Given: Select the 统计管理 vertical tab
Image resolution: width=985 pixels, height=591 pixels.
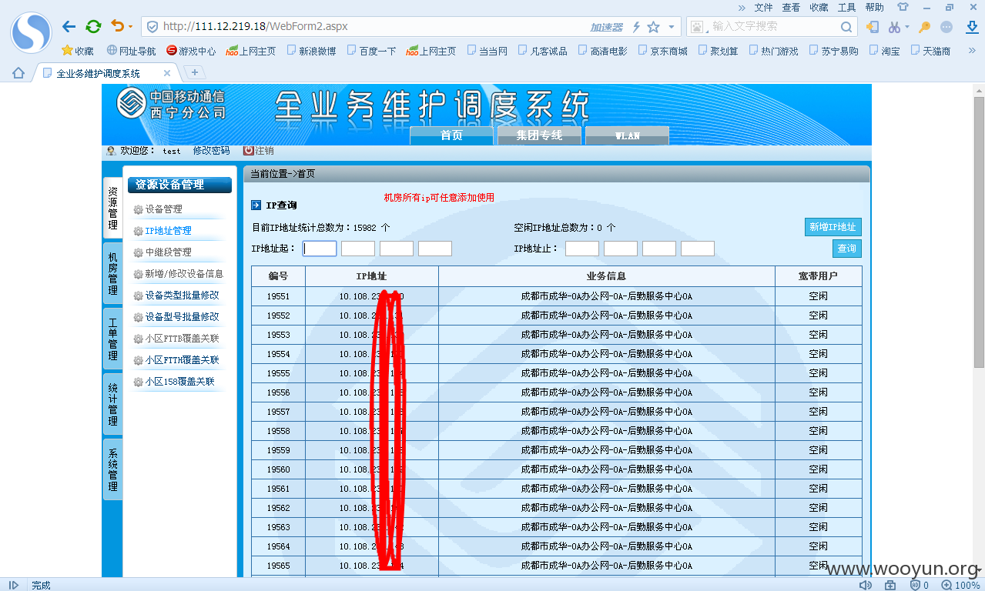Looking at the screenshot, I should [x=112, y=404].
